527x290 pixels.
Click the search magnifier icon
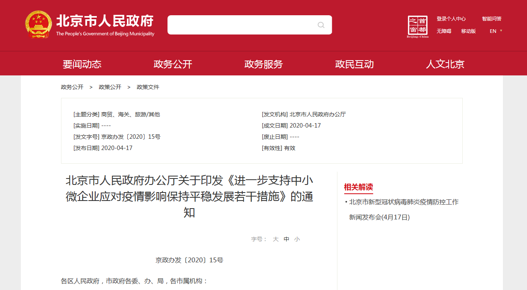coord(321,25)
